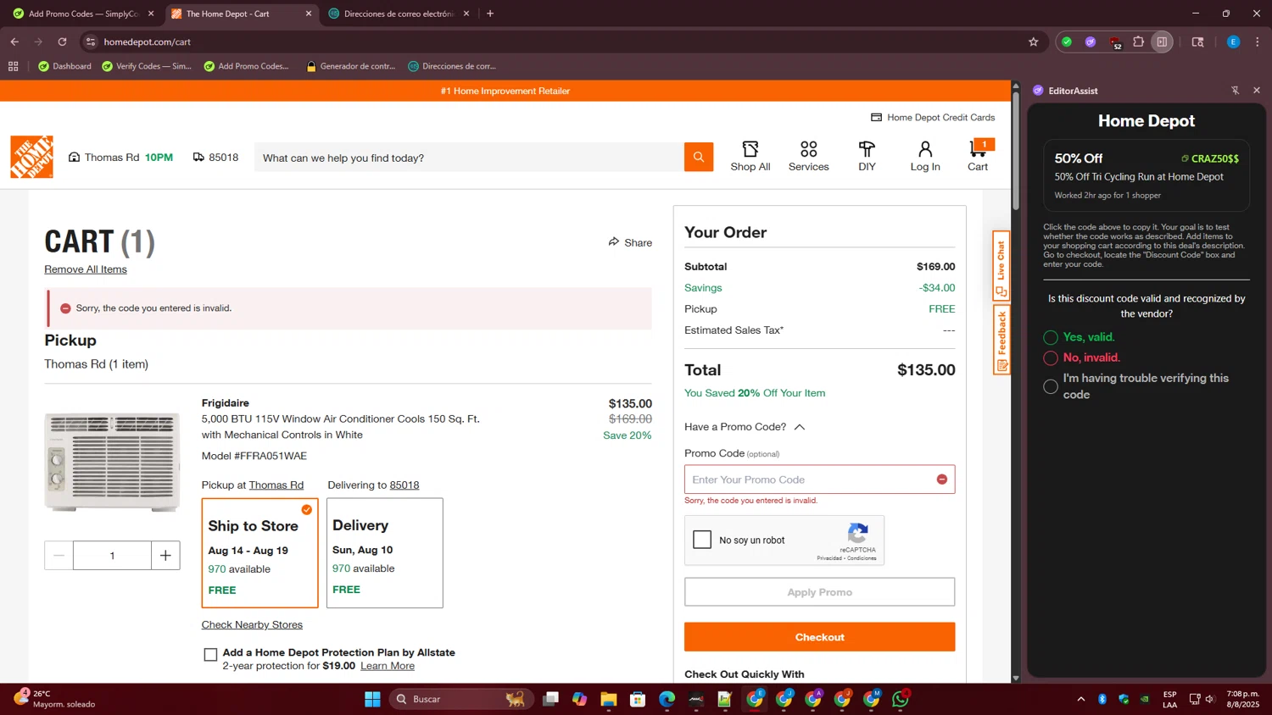The height and width of the screenshot is (715, 1272).
Task: Check Add a Home Depot Protection Plan
Action: [x=210, y=655]
